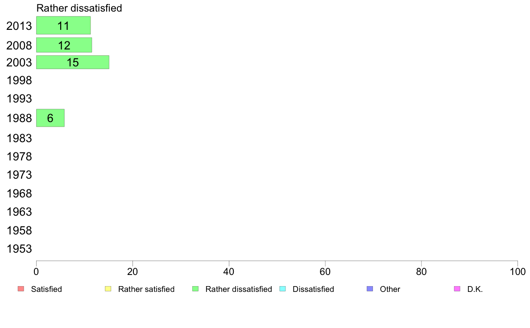This screenshot has height=328, width=530.
Task: Click the Other blue legend swatch
Action: point(370,289)
